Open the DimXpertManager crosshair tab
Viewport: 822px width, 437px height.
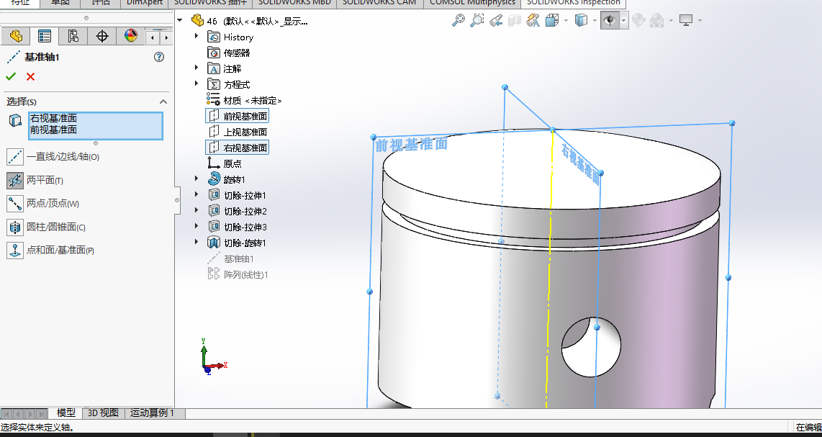(x=101, y=36)
